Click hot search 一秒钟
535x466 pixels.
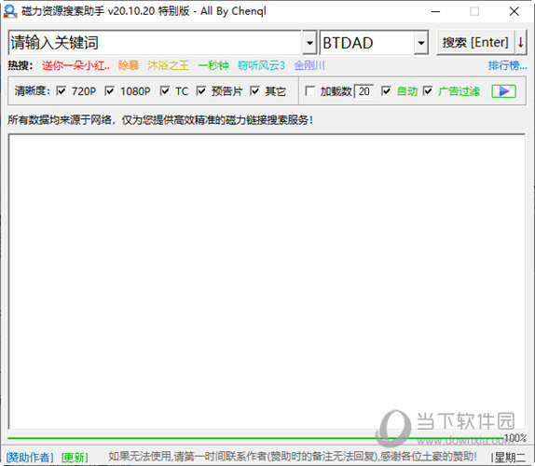pyautogui.click(x=213, y=65)
